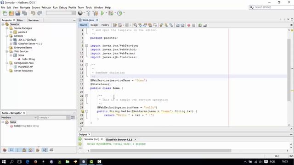Close the Soma.java editor tab

pyautogui.click(x=97, y=20)
